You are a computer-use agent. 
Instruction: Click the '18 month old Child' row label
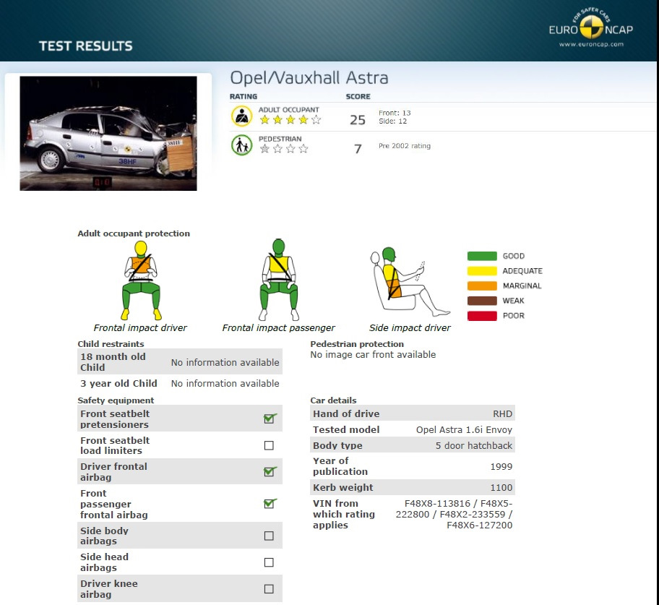coord(113,362)
